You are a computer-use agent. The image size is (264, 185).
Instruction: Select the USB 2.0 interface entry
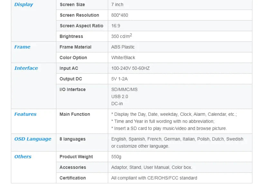[x=119, y=97]
